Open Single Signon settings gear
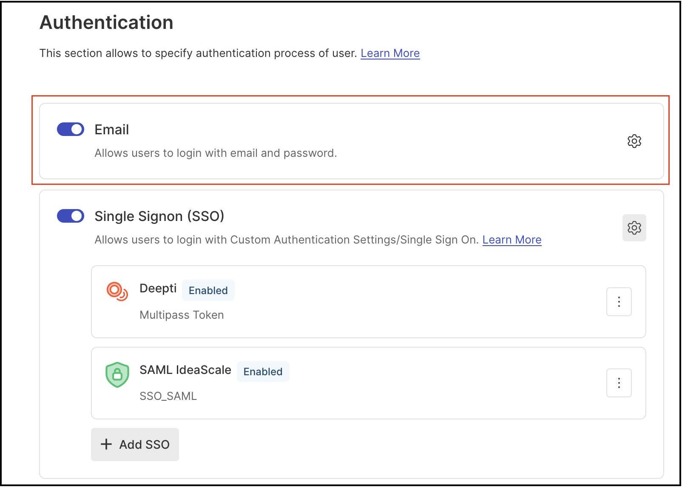Screen dimensions: 682x487 (x=634, y=228)
